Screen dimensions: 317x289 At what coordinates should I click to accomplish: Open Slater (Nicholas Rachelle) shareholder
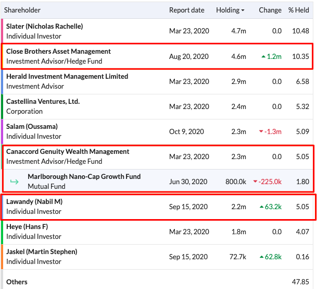[x=44, y=27]
